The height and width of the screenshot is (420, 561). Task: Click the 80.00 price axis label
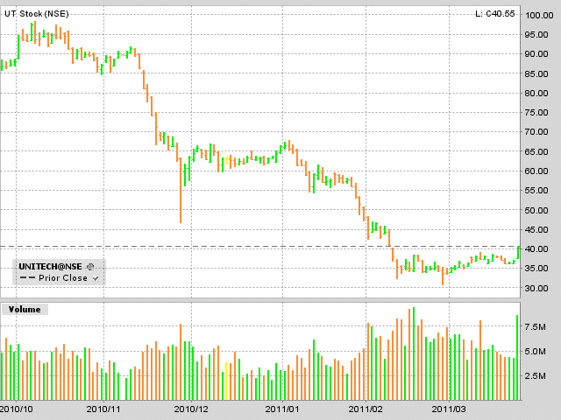click(536, 94)
